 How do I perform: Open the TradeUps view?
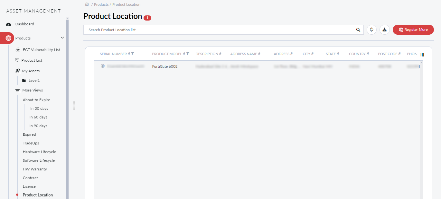coord(31,143)
